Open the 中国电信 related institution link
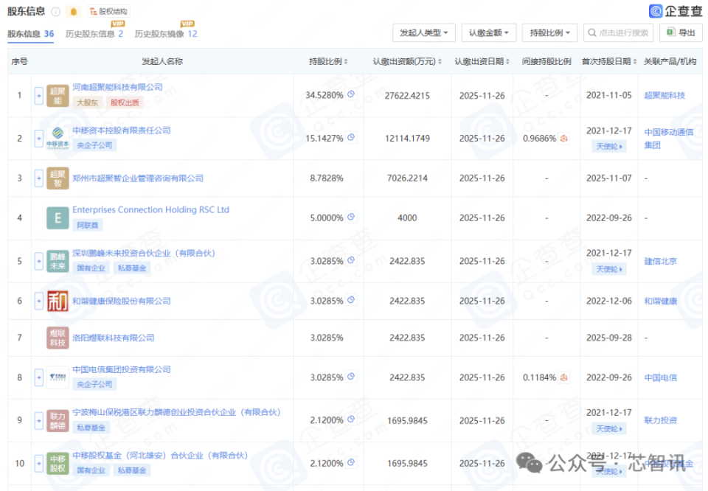Viewport: 708px width, 491px height. (661, 377)
